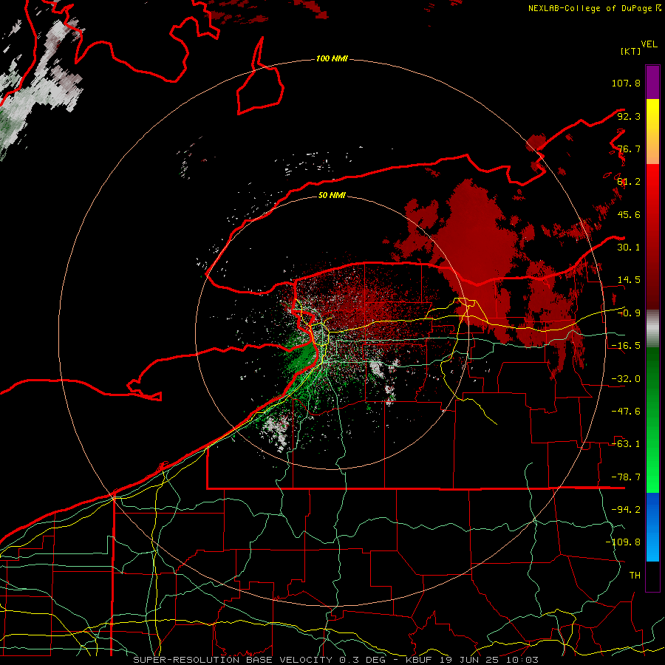Click the -109.8 scale value
The width and height of the screenshot is (665, 665).
click(x=623, y=542)
